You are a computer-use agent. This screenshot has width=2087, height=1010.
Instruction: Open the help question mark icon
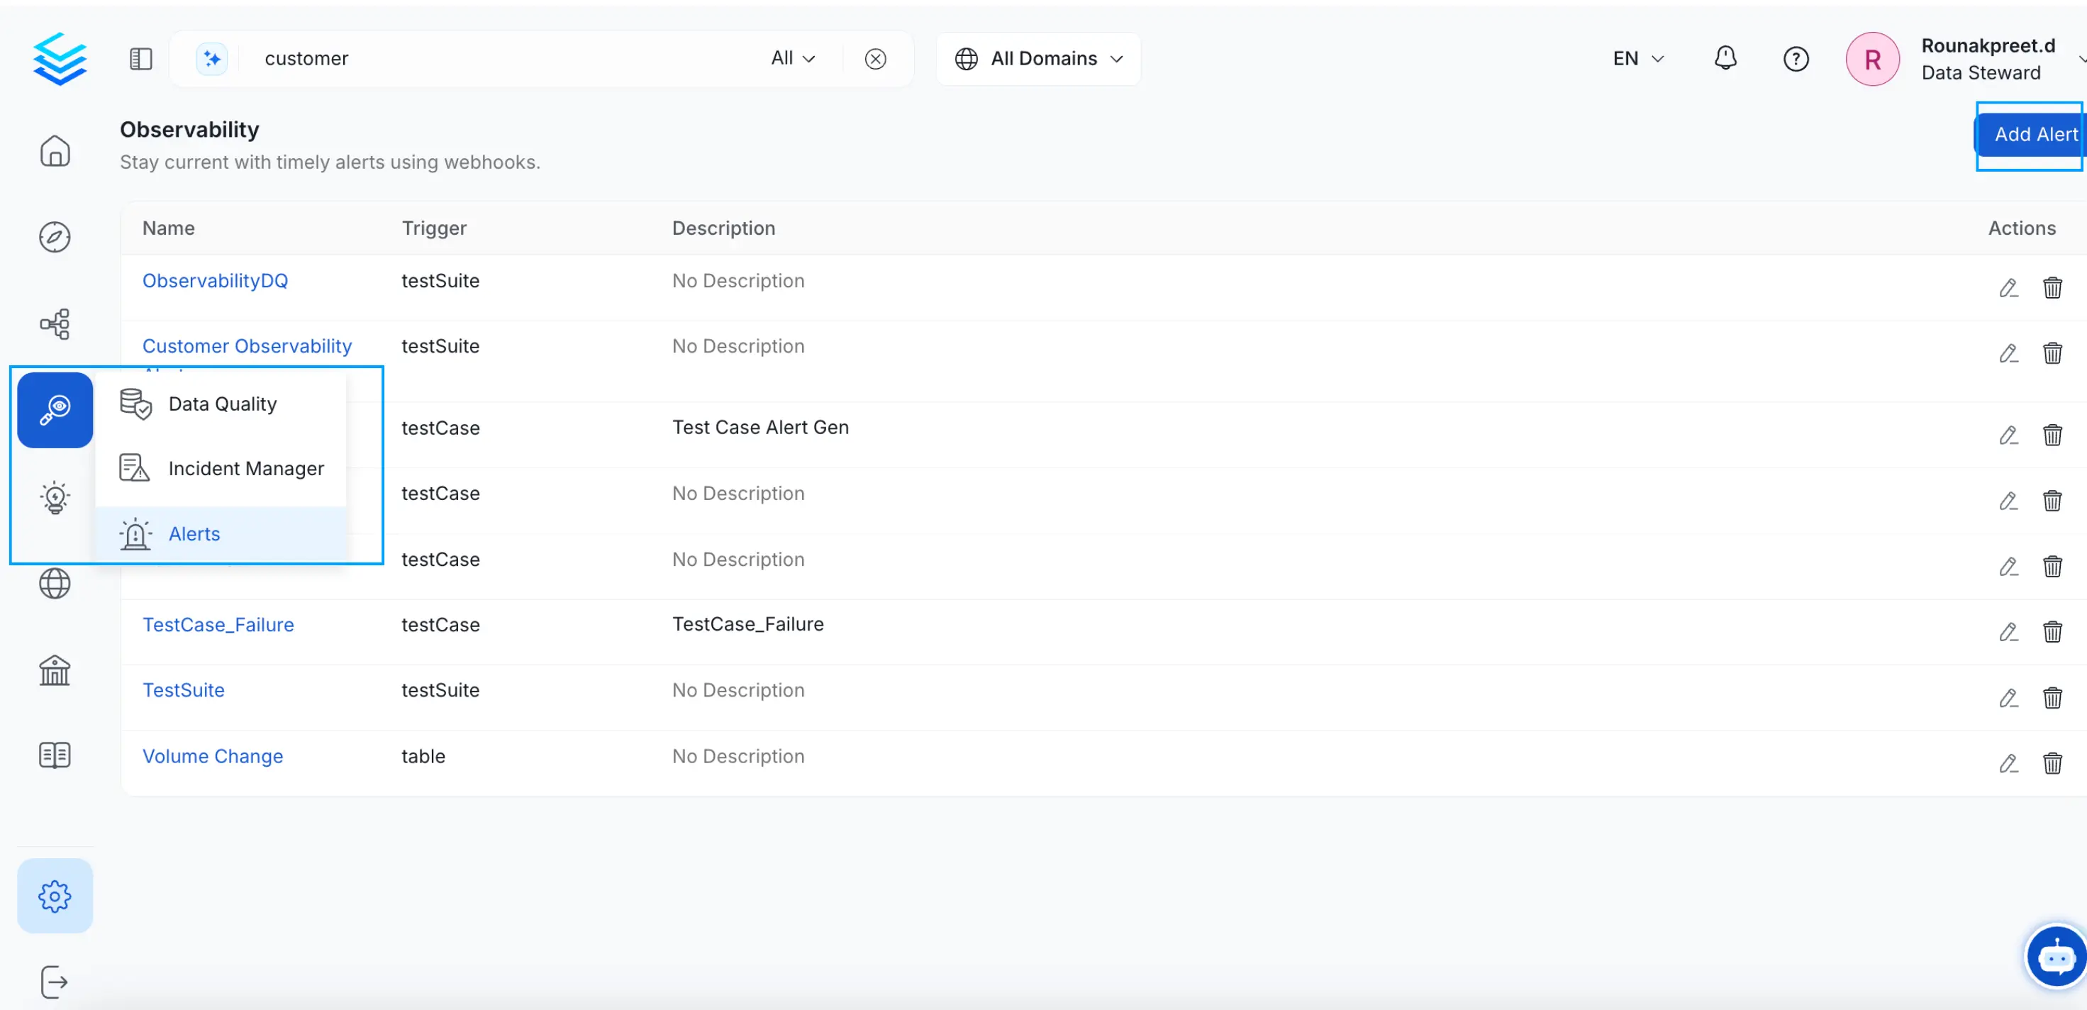1796,57
